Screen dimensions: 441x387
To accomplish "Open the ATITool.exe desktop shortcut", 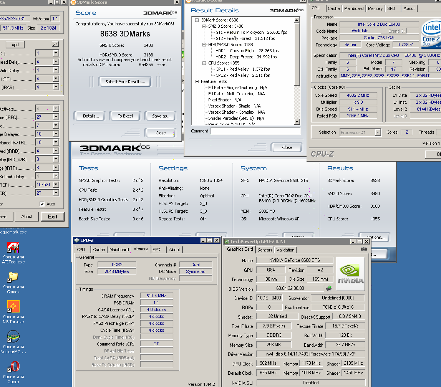I will pyautogui.click(x=13, y=253).
